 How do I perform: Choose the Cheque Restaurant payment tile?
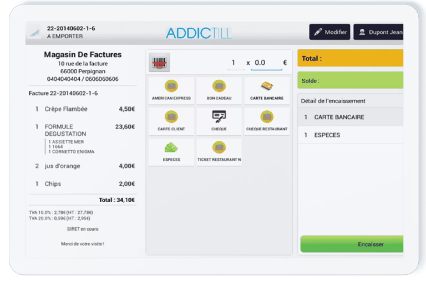pos(267,121)
